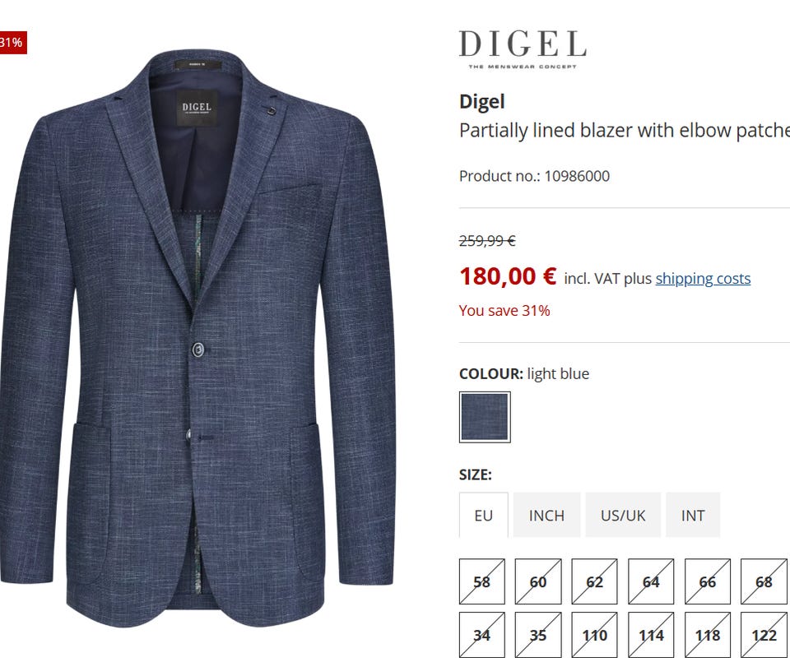Select size 66

pos(708,582)
